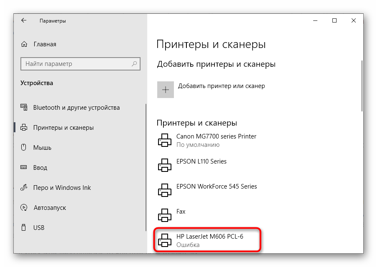Select HP LaserJet M606 PCL-6 printer
377x267 pixels.
pos(209,237)
